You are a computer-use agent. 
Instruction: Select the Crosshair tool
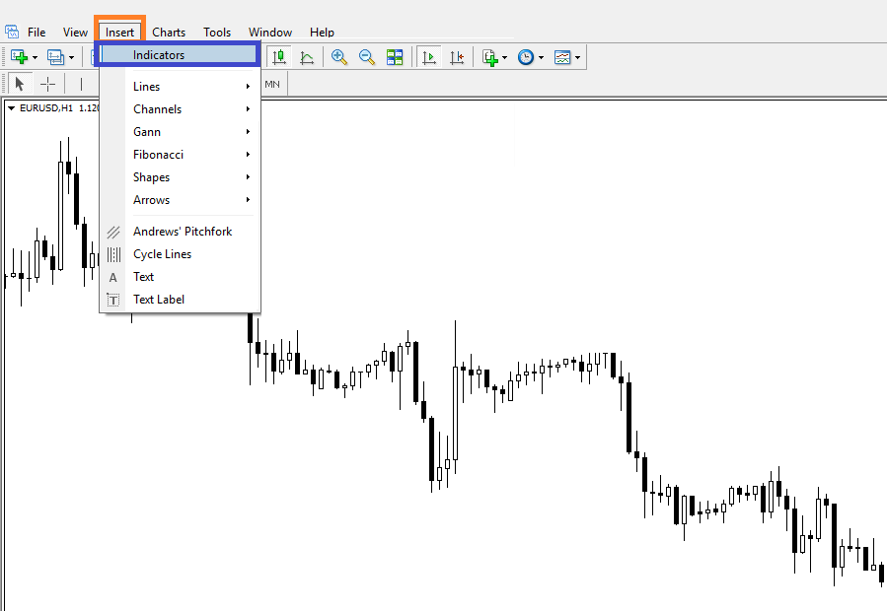pos(47,84)
